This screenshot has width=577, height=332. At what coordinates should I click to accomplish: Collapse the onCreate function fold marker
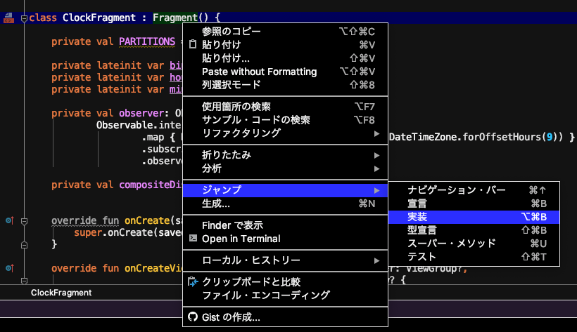click(25, 221)
